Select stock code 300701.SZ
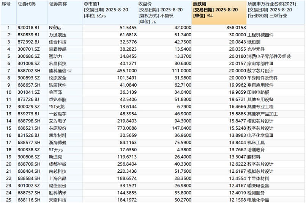Viewport: 306px width, 203px height. coord(29,49)
